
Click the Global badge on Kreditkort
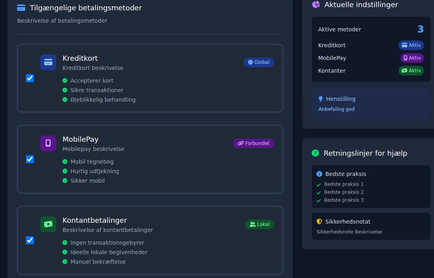[x=259, y=62]
